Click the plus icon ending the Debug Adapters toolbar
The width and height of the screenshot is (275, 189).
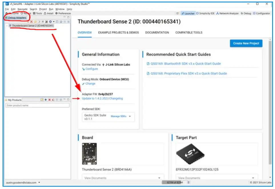(69, 22)
